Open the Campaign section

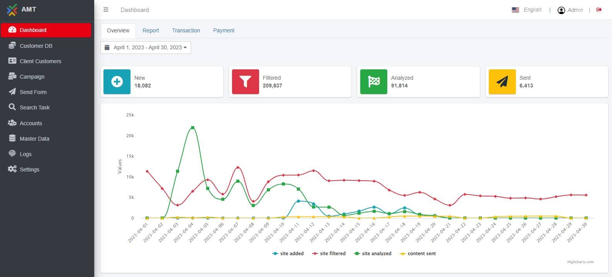click(46, 76)
